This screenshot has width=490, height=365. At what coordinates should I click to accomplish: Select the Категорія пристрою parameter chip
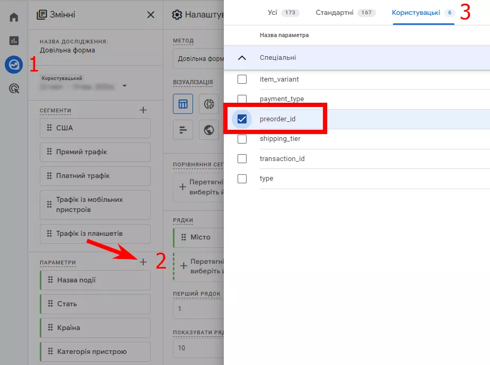(95, 352)
